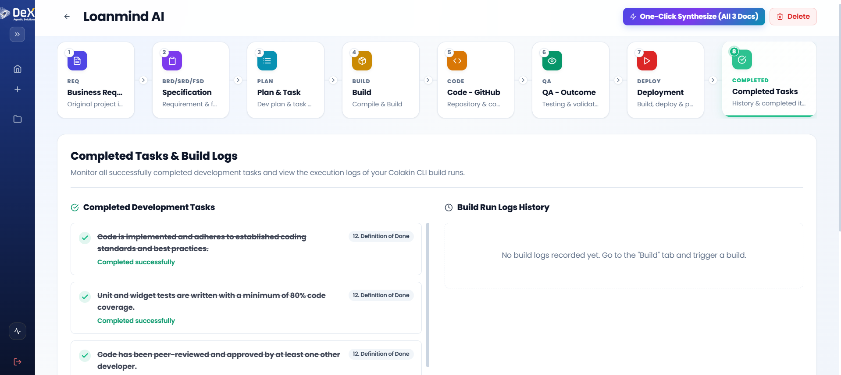Screen dimensions: 841x375
Task: Click the completed tasks list scrollbar
Action: click(x=428, y=295)
